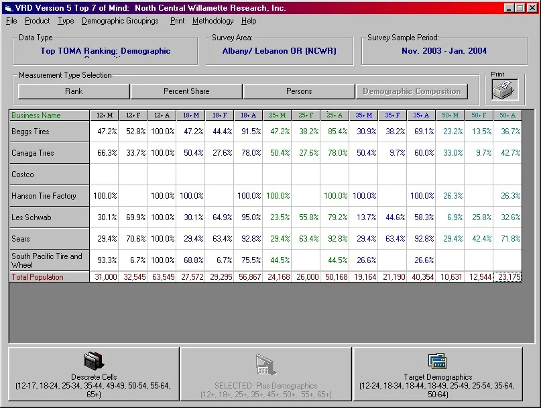Select the Beggs Tires row header
Image resolution: width=541 pixels, height=408 pixels.
pyautogui.click(x=50, y=132)
